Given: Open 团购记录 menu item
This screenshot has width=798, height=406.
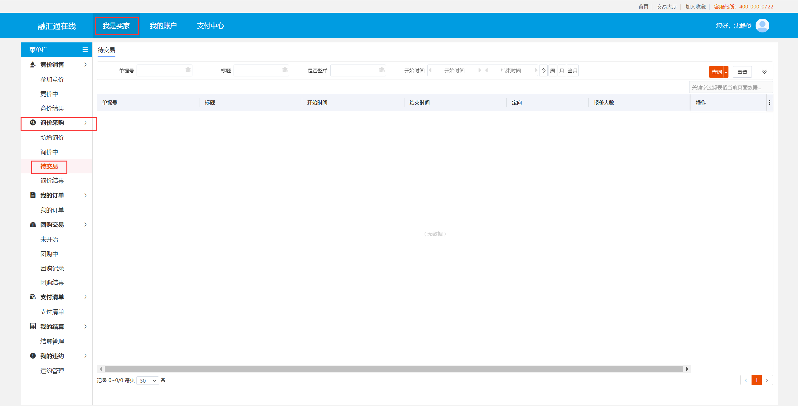Looking at the screenshot, I should pyautogui.click(x=52, y=268).
